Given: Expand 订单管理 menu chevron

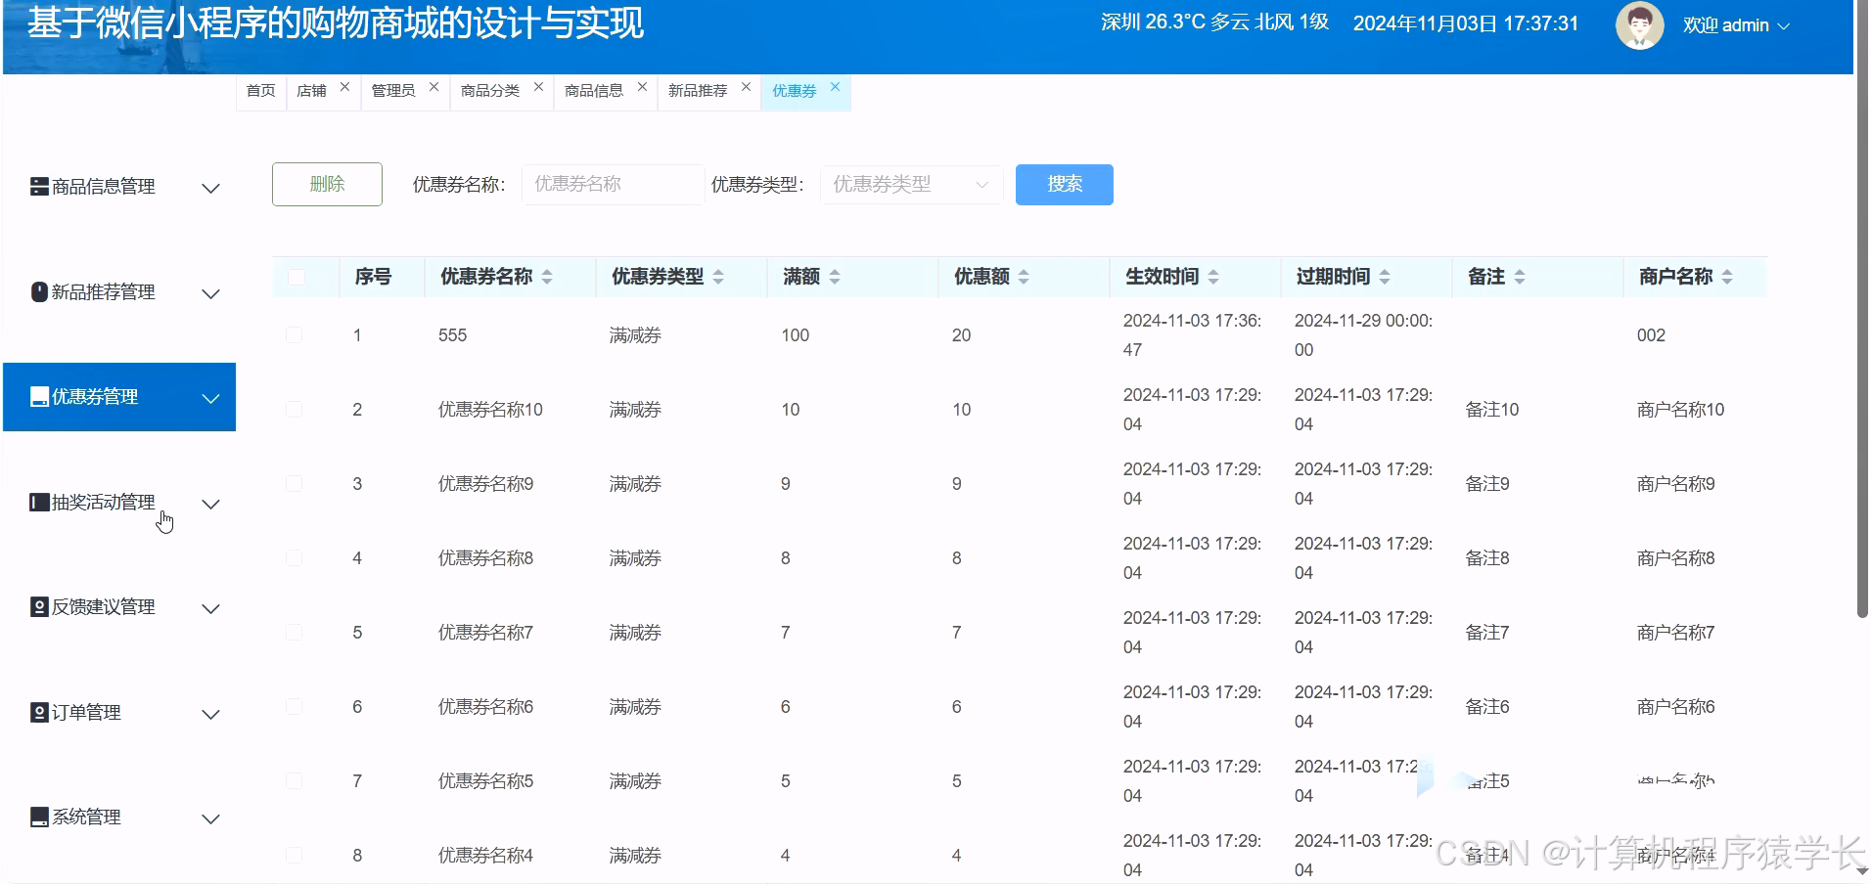Looking at the screenshot, I should (x=210, y=715).
